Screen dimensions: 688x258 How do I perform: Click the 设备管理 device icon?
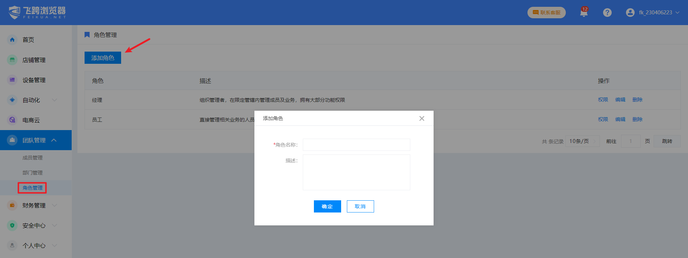tap(12, 80)
